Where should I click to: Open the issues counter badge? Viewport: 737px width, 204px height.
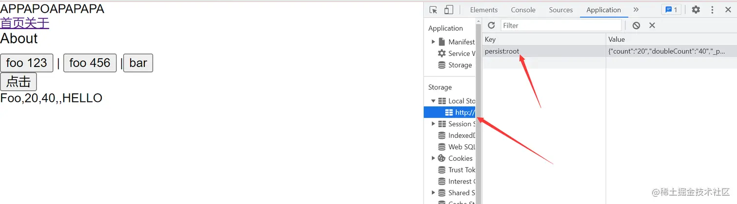tap(671, 10)
